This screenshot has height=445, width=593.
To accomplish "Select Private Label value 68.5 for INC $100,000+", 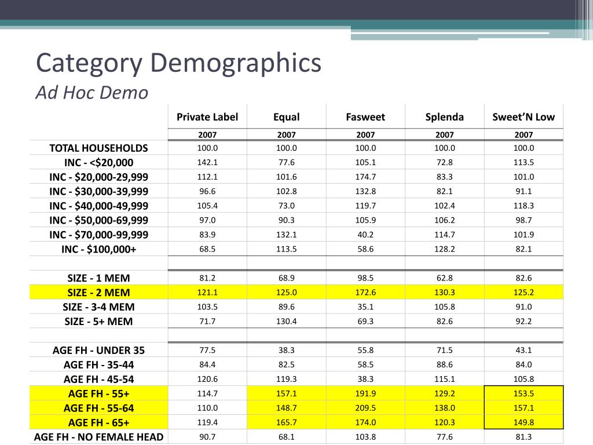I will (207, 249).
